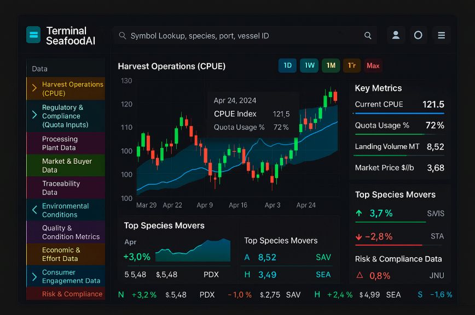Click the Terminal SeafoodAI logo icon
This screenshot has width=475, height=315.
coord(33,35)
